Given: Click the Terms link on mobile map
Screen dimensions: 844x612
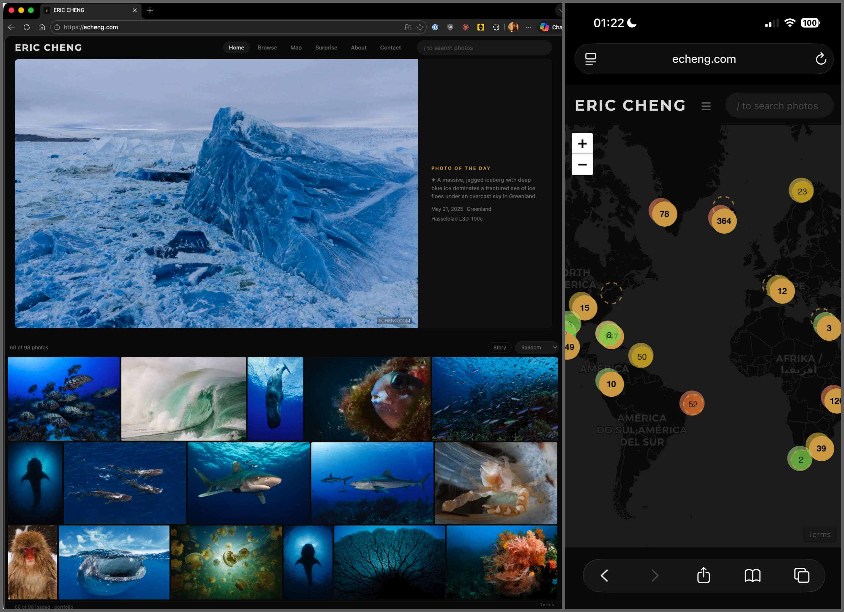Looking at the screenshot, I should [819, 534].
